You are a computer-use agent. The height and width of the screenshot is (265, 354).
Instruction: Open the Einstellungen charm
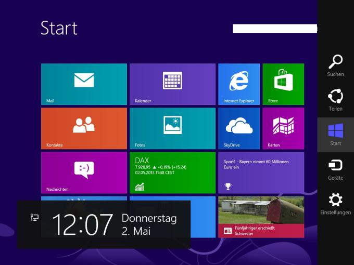click(x=335, y=204)
